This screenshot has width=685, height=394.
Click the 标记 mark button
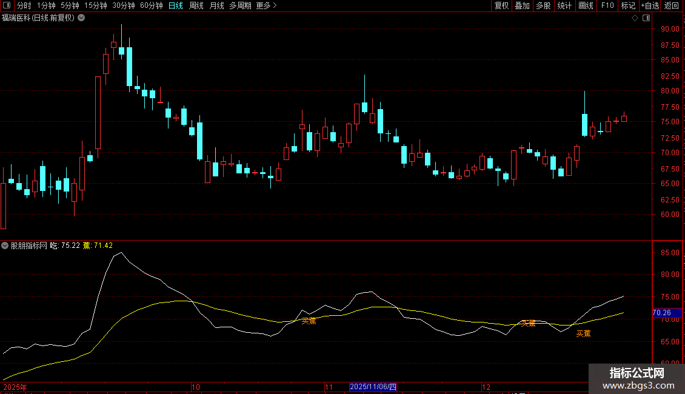[628, 5]
